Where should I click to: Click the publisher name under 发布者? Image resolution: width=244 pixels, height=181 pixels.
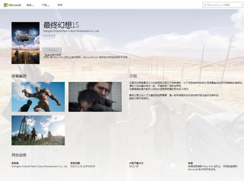(x=39, y=166)
